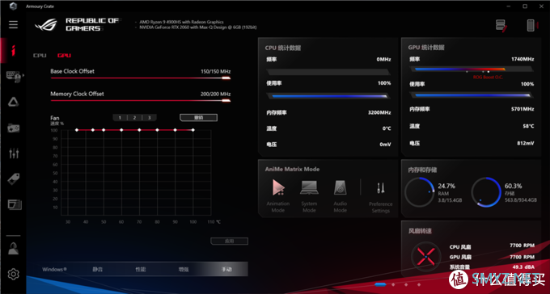Image resolution: width=550 pixels, height=294 pixels.
Task: Select the Windows operating mode
Action: pos(54,270)
